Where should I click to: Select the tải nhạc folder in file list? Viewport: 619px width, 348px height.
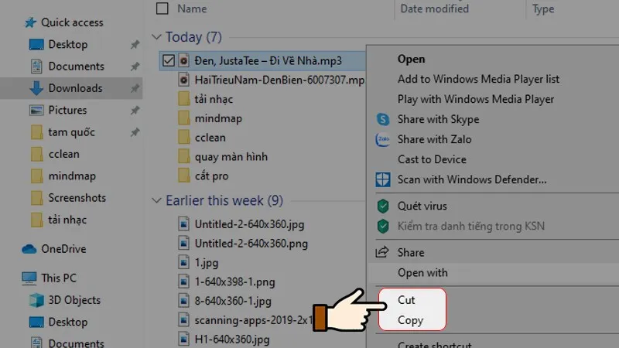214,99
